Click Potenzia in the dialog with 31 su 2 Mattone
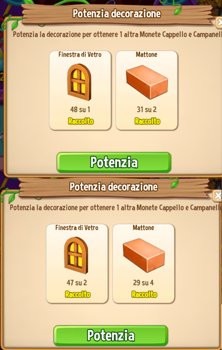 point(114,162)
